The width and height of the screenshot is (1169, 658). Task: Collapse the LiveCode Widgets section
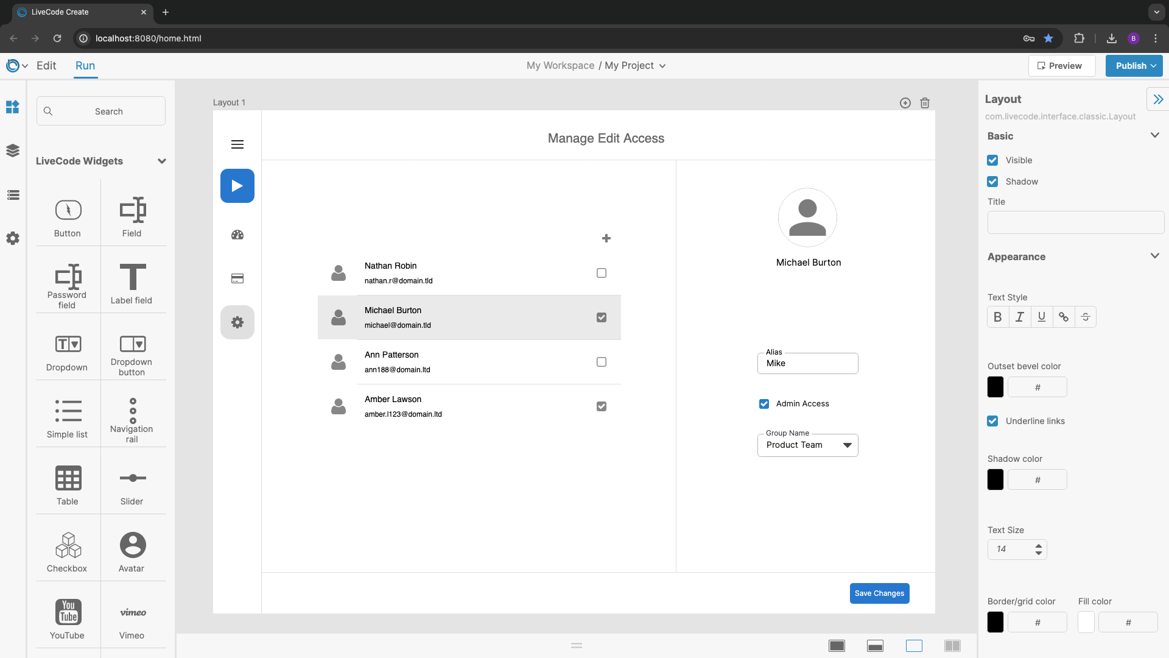[162, 161]
